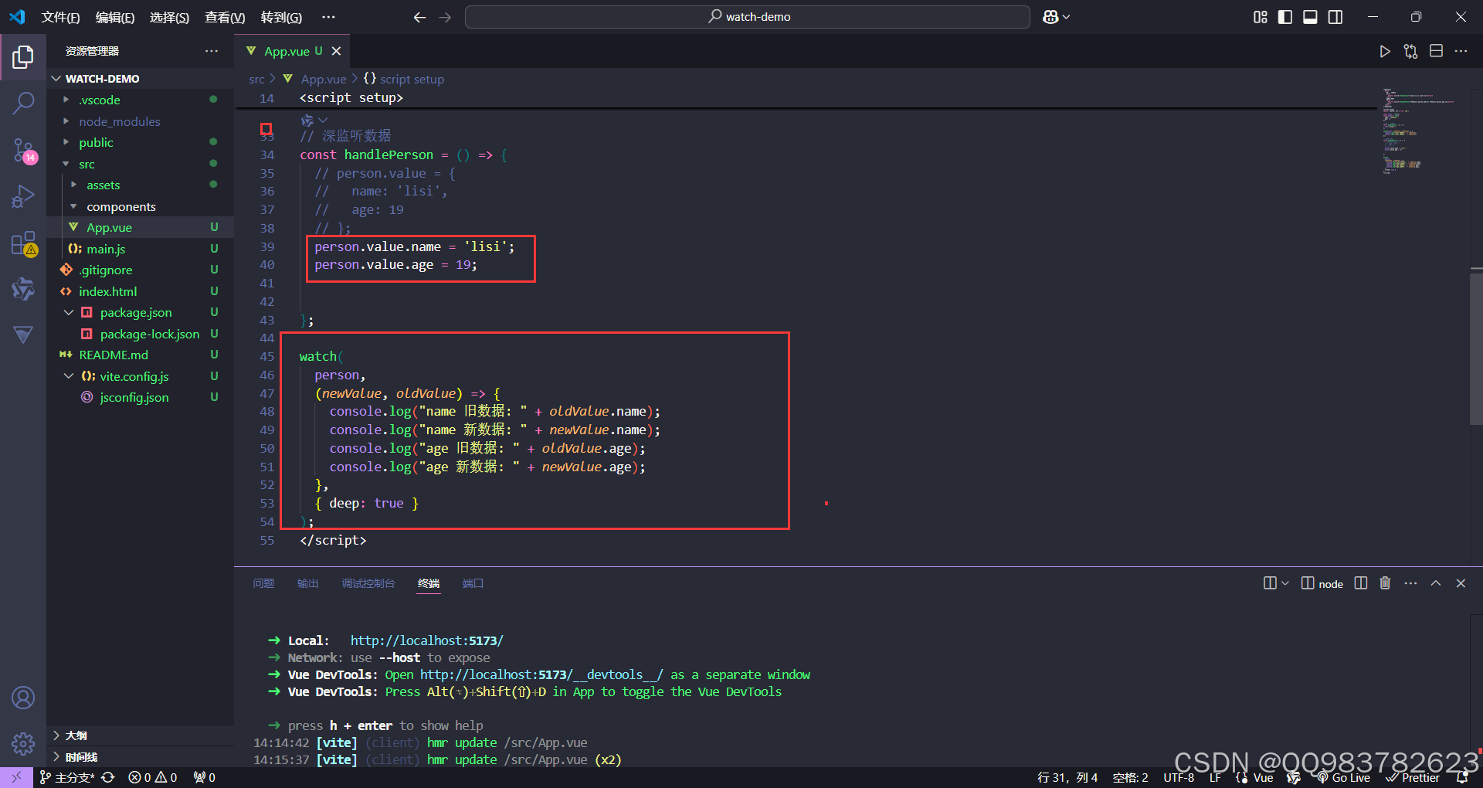Open the View menu
The height and width of the screenshot is (788, 1483).
[x=225, y=17]
